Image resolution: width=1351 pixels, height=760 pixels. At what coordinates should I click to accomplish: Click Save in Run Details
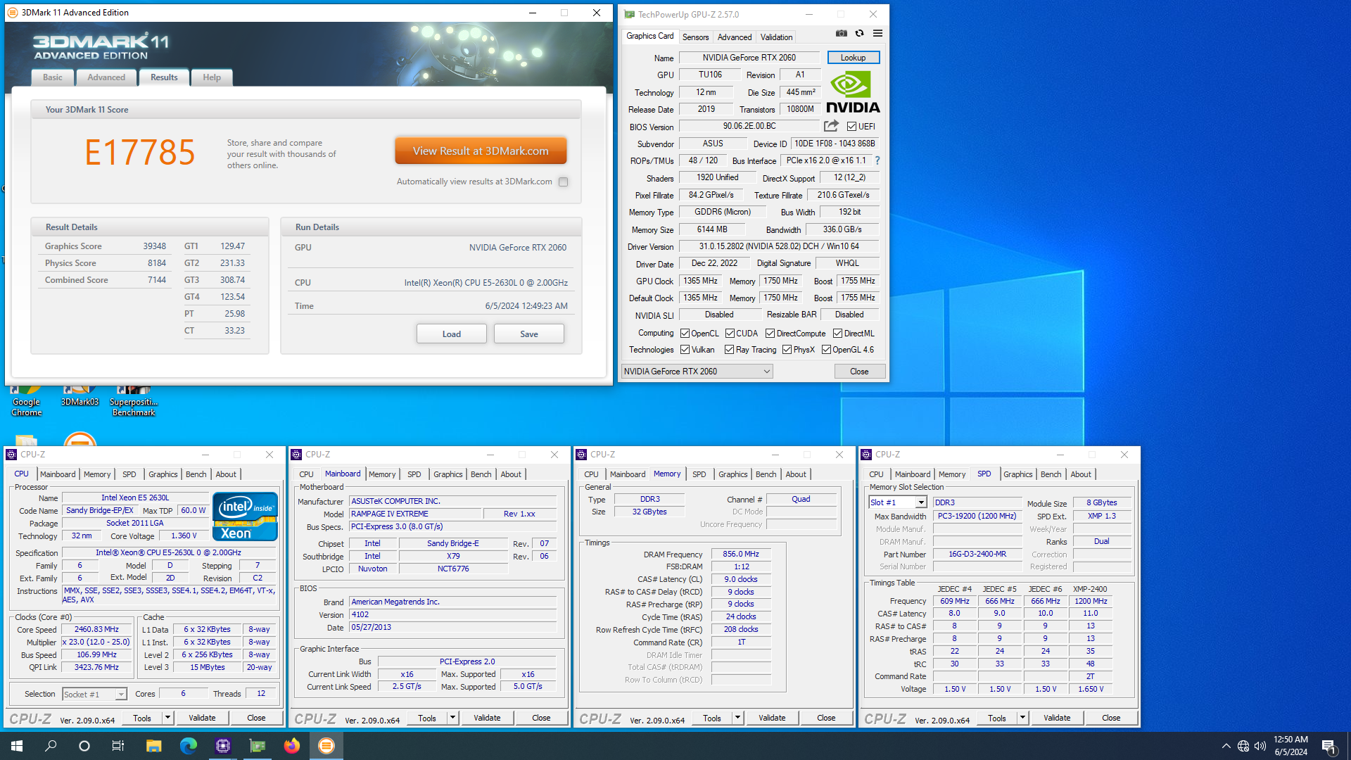click(x=529, y=334)
